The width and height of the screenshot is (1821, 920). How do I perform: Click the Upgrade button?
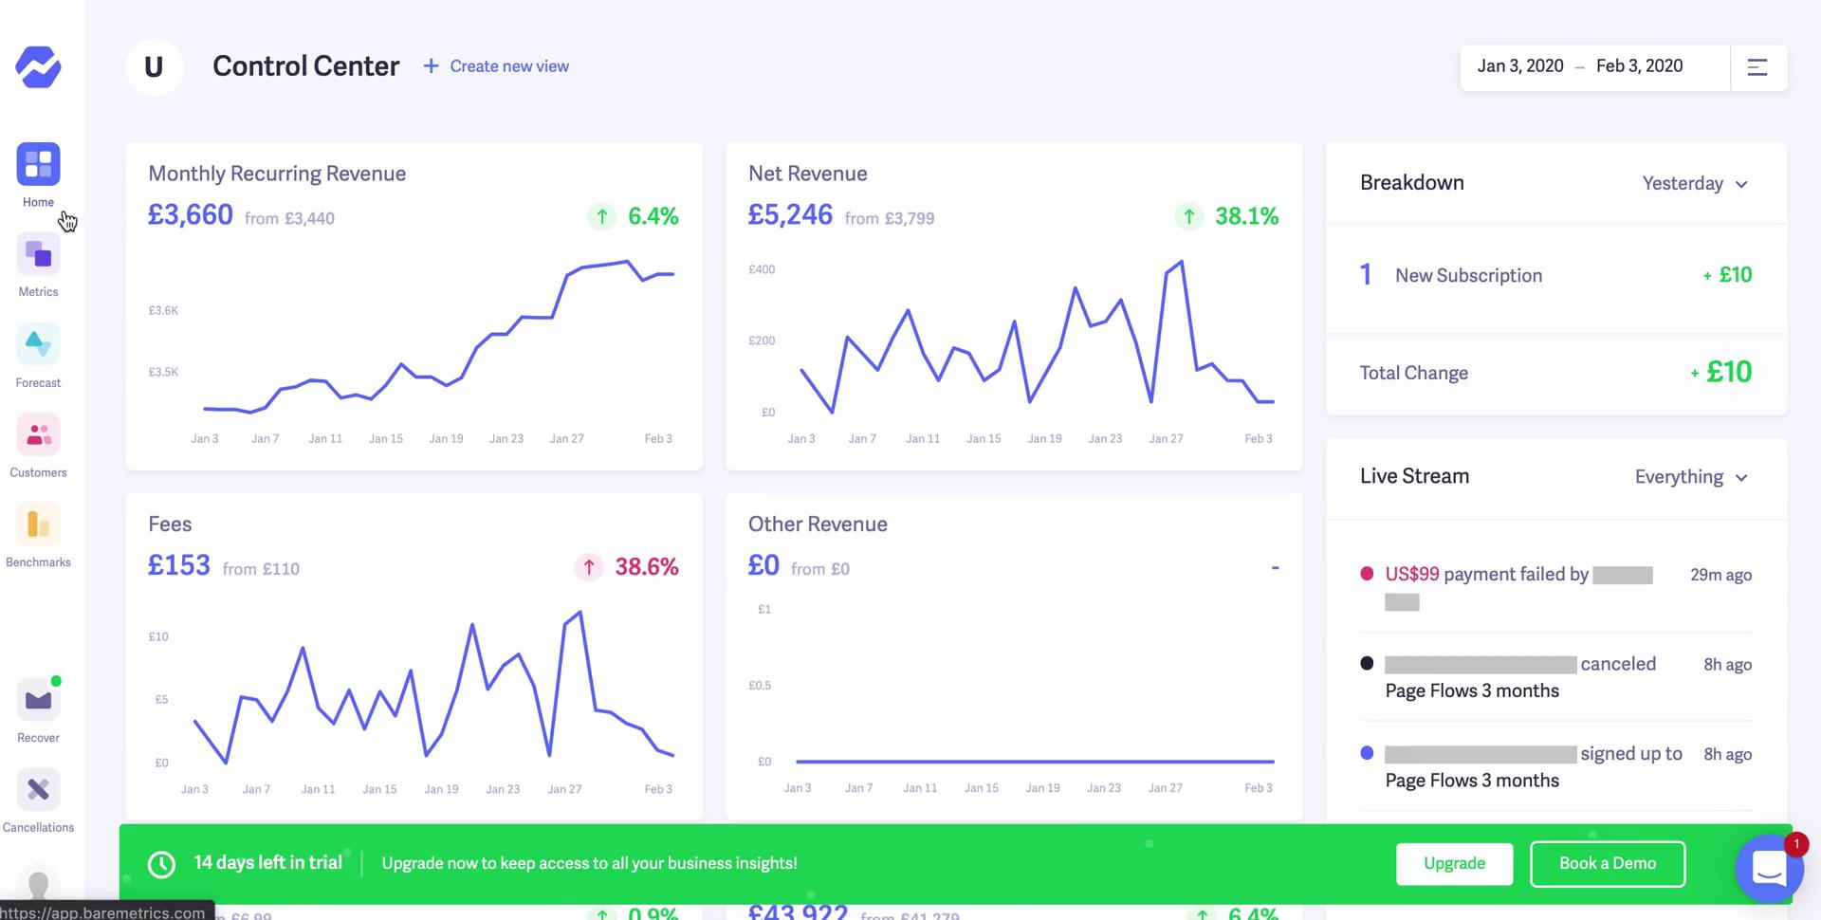1454,863
